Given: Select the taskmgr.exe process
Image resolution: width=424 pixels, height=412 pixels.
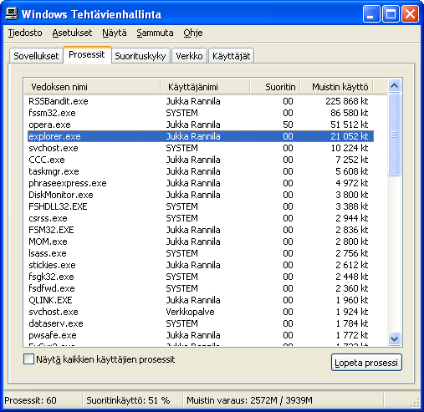Looking at the screenshot, I should [201, 171].
